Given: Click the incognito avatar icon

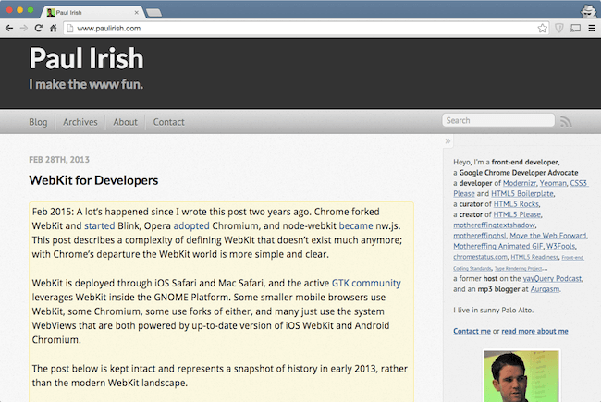Looking at the screenshot, I should (588, 11).
